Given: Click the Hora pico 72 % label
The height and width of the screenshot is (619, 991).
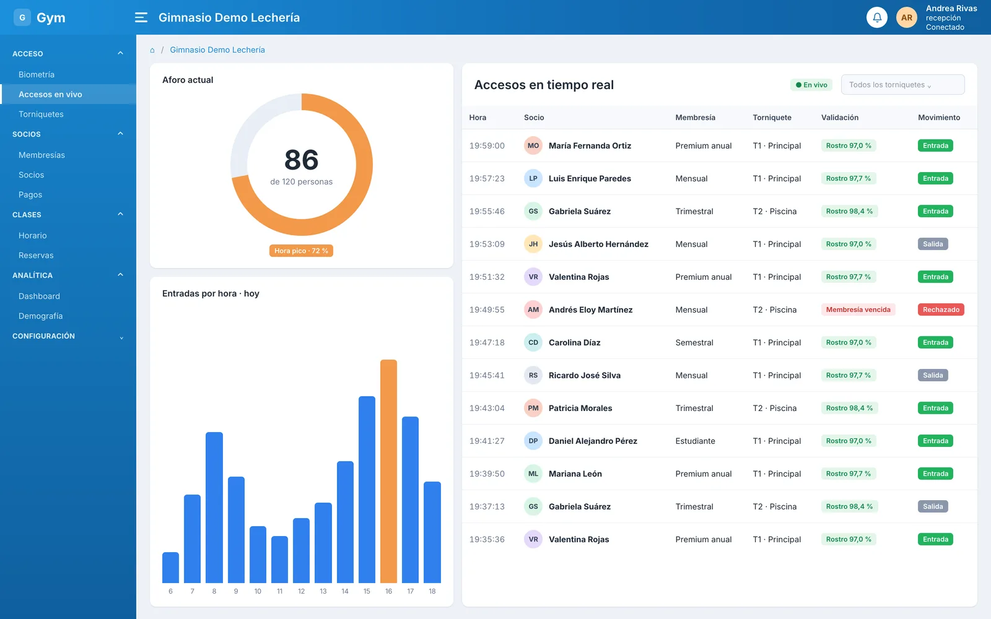Looking at the screenshot, I should 301,251.
